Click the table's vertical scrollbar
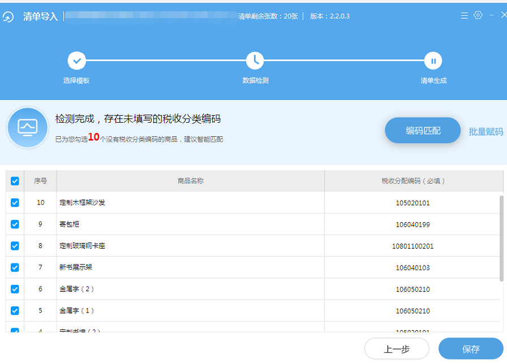Viewport: 507px width, 364px height. (x=501, y=237)
